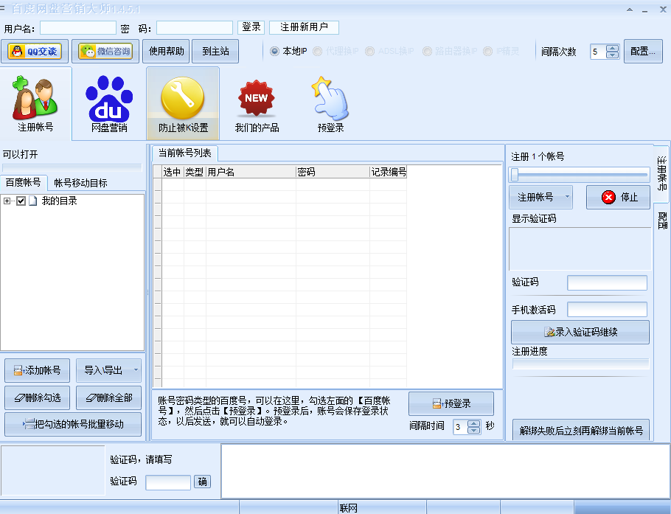
Task: Select the 本地IP radio option
Action: [276, 52]
